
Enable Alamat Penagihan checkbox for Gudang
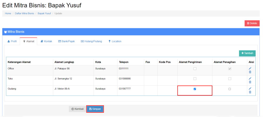point(230,89)
